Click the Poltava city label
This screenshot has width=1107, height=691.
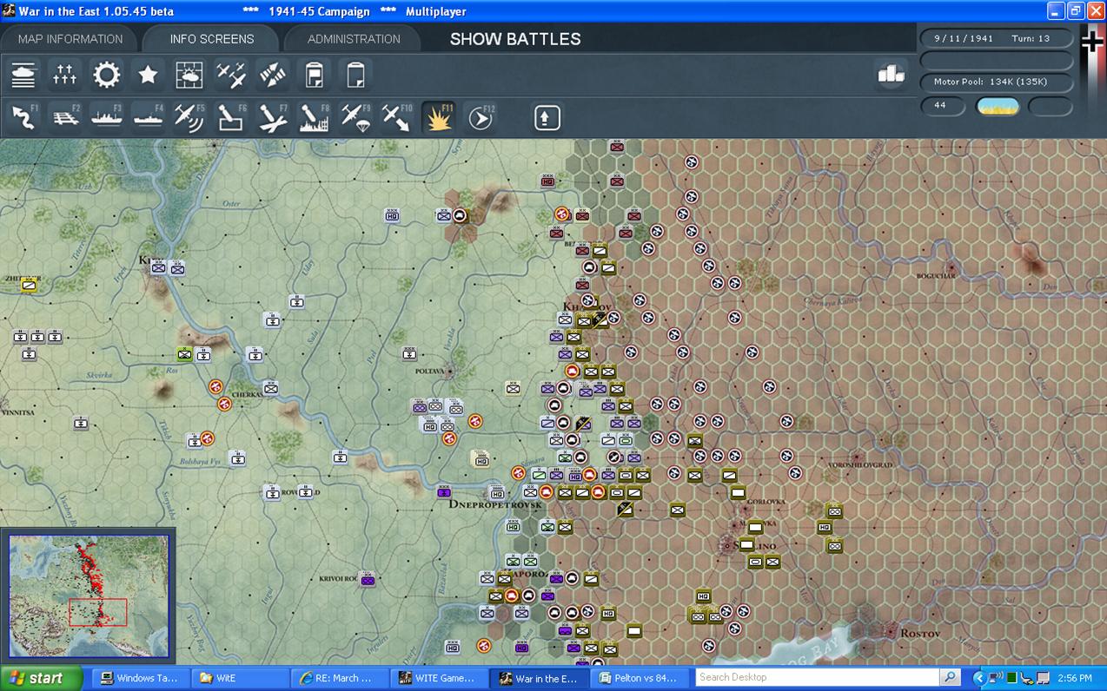click(428, 371)
